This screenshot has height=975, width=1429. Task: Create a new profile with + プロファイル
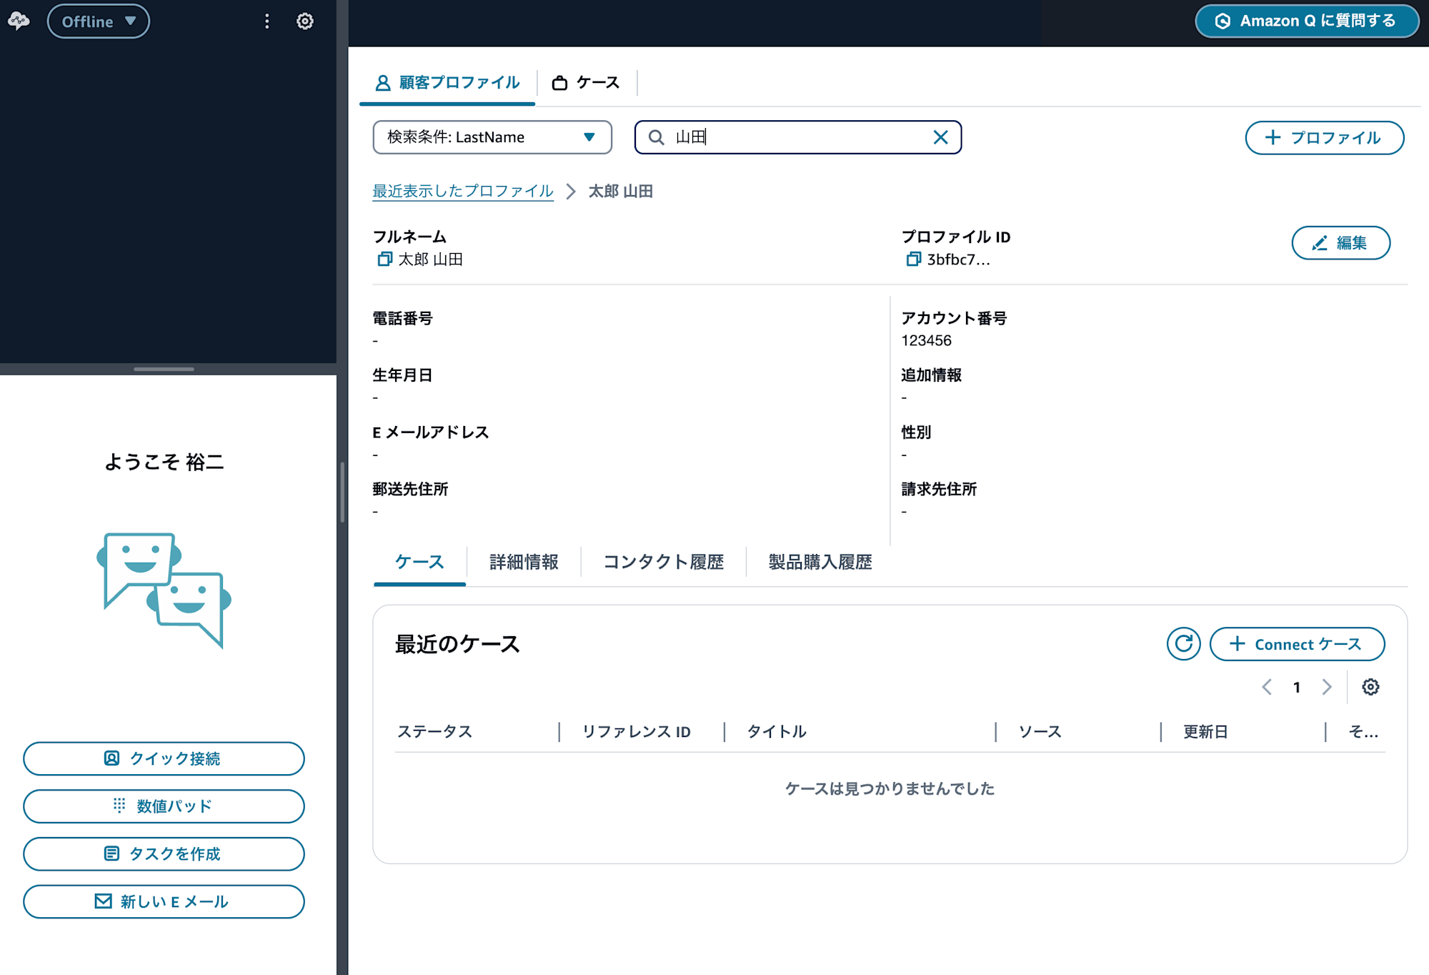1325,138
